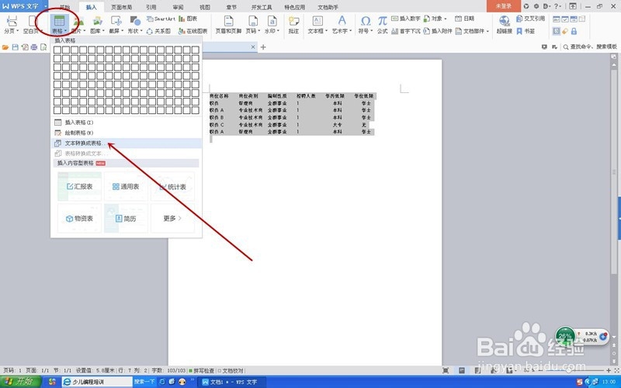Open the 章节 chapter tab
621x388 pixels.
point(231,7)
